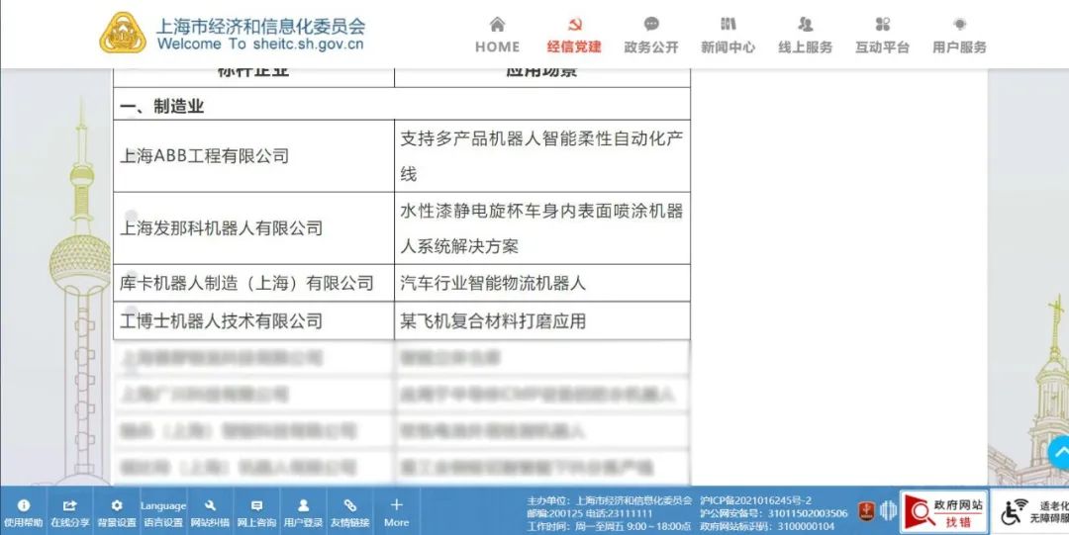Click the 在线分享 share icon
The width and height of the screenshot is (1069, 535).
point(70,511)
